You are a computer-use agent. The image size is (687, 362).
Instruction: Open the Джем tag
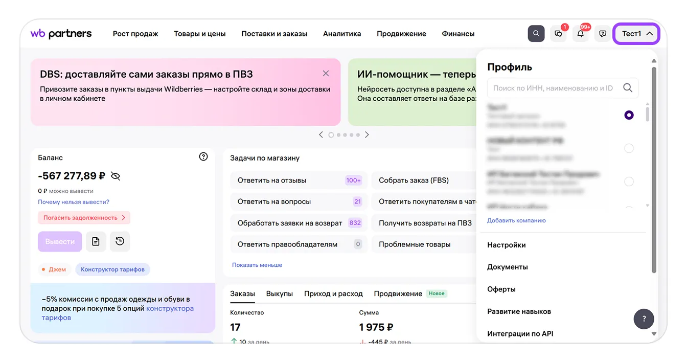tap(54, 269)
